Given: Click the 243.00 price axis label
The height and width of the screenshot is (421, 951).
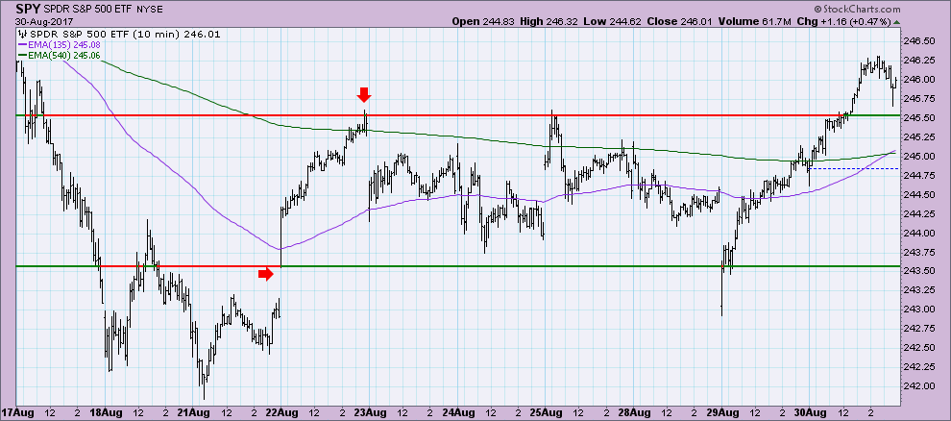Looking at the screenshot, I should [x=917, y=310].
